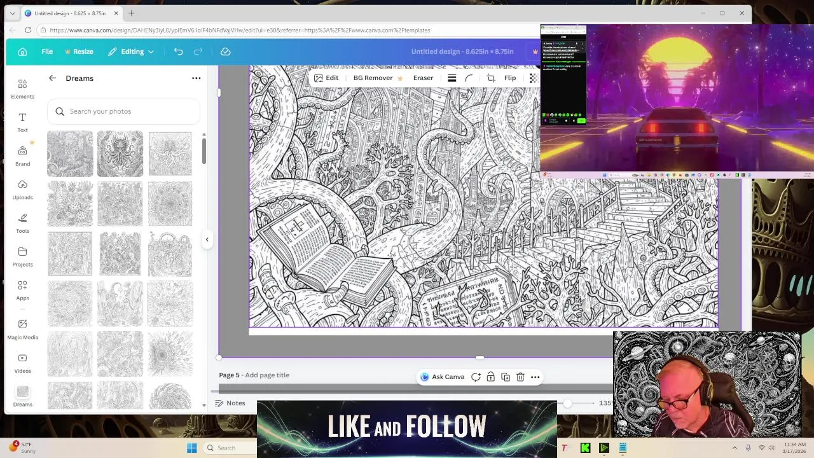Open more options on floating toolbar
This screenshot has width=814, height=458.
point(535,377)
